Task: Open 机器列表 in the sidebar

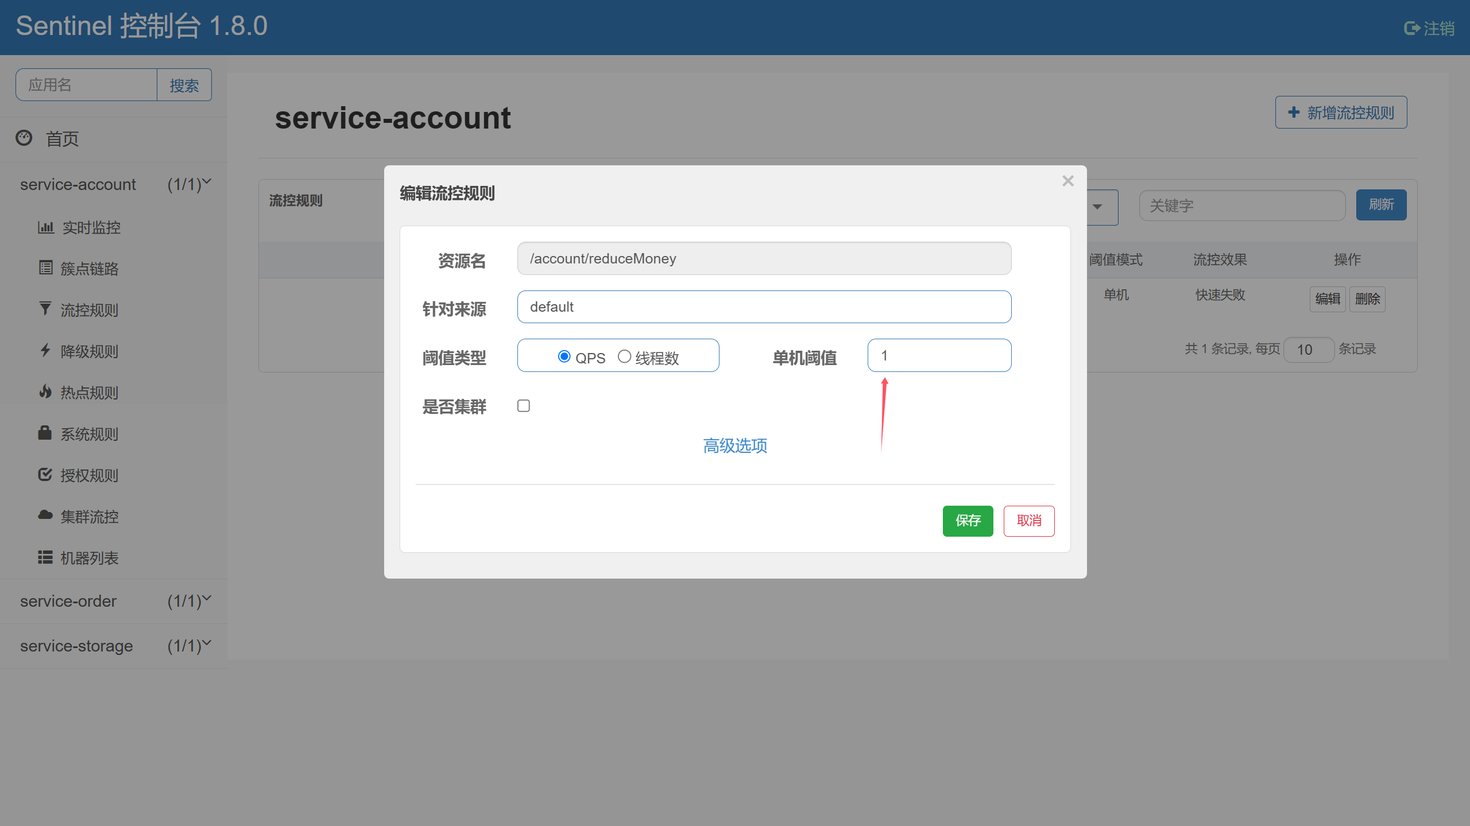Action: coord(89,558)
